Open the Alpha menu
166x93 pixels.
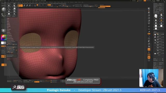(x=2, y=2)
